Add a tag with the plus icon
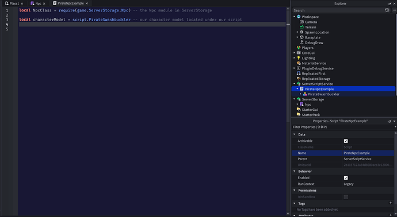This screenshot has width=397, height=217. (391, 203)
